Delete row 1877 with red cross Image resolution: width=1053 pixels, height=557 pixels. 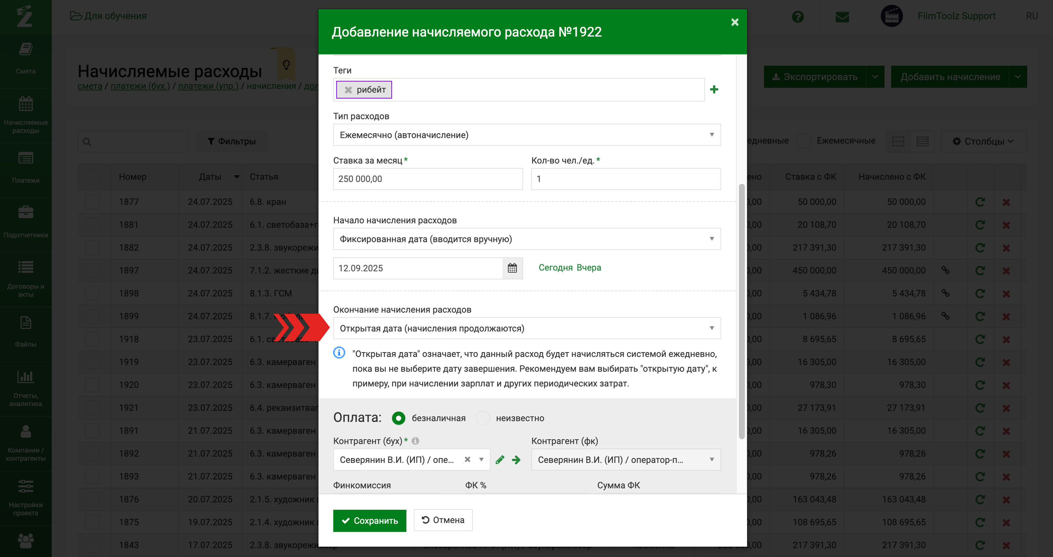tap(1006, 202)
